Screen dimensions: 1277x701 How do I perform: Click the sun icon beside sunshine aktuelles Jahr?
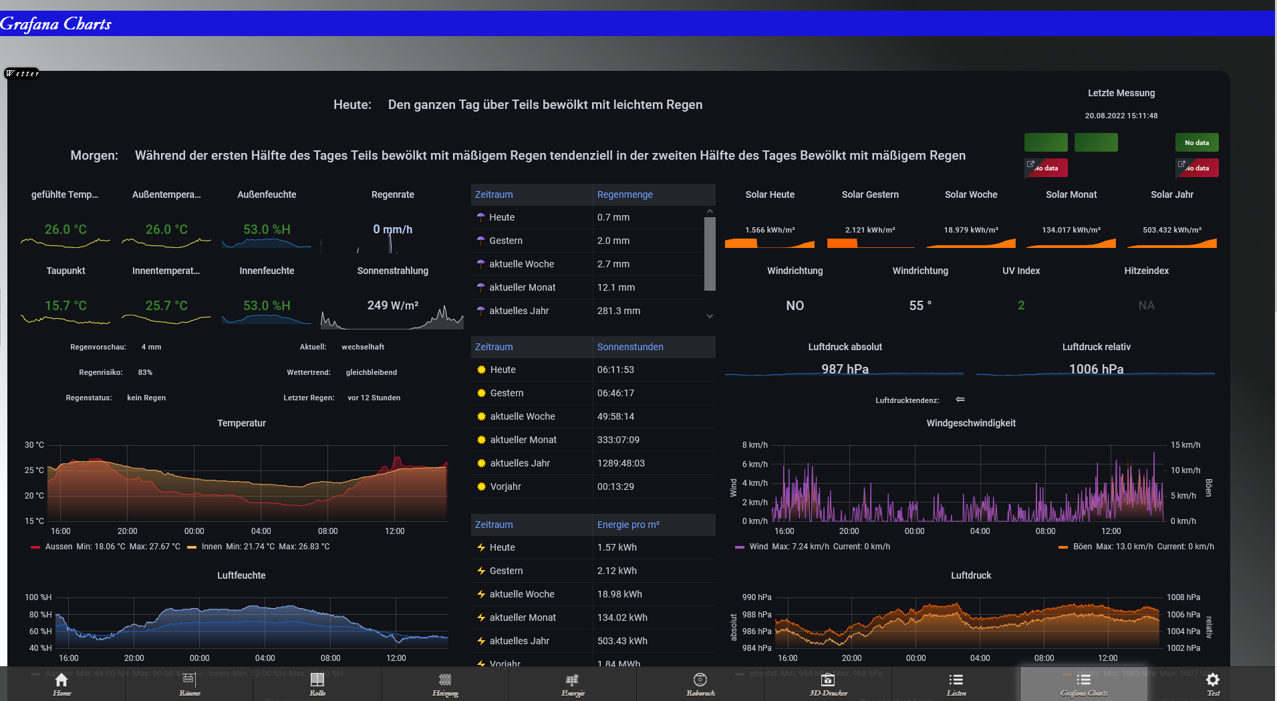click(x=481, y=463)
